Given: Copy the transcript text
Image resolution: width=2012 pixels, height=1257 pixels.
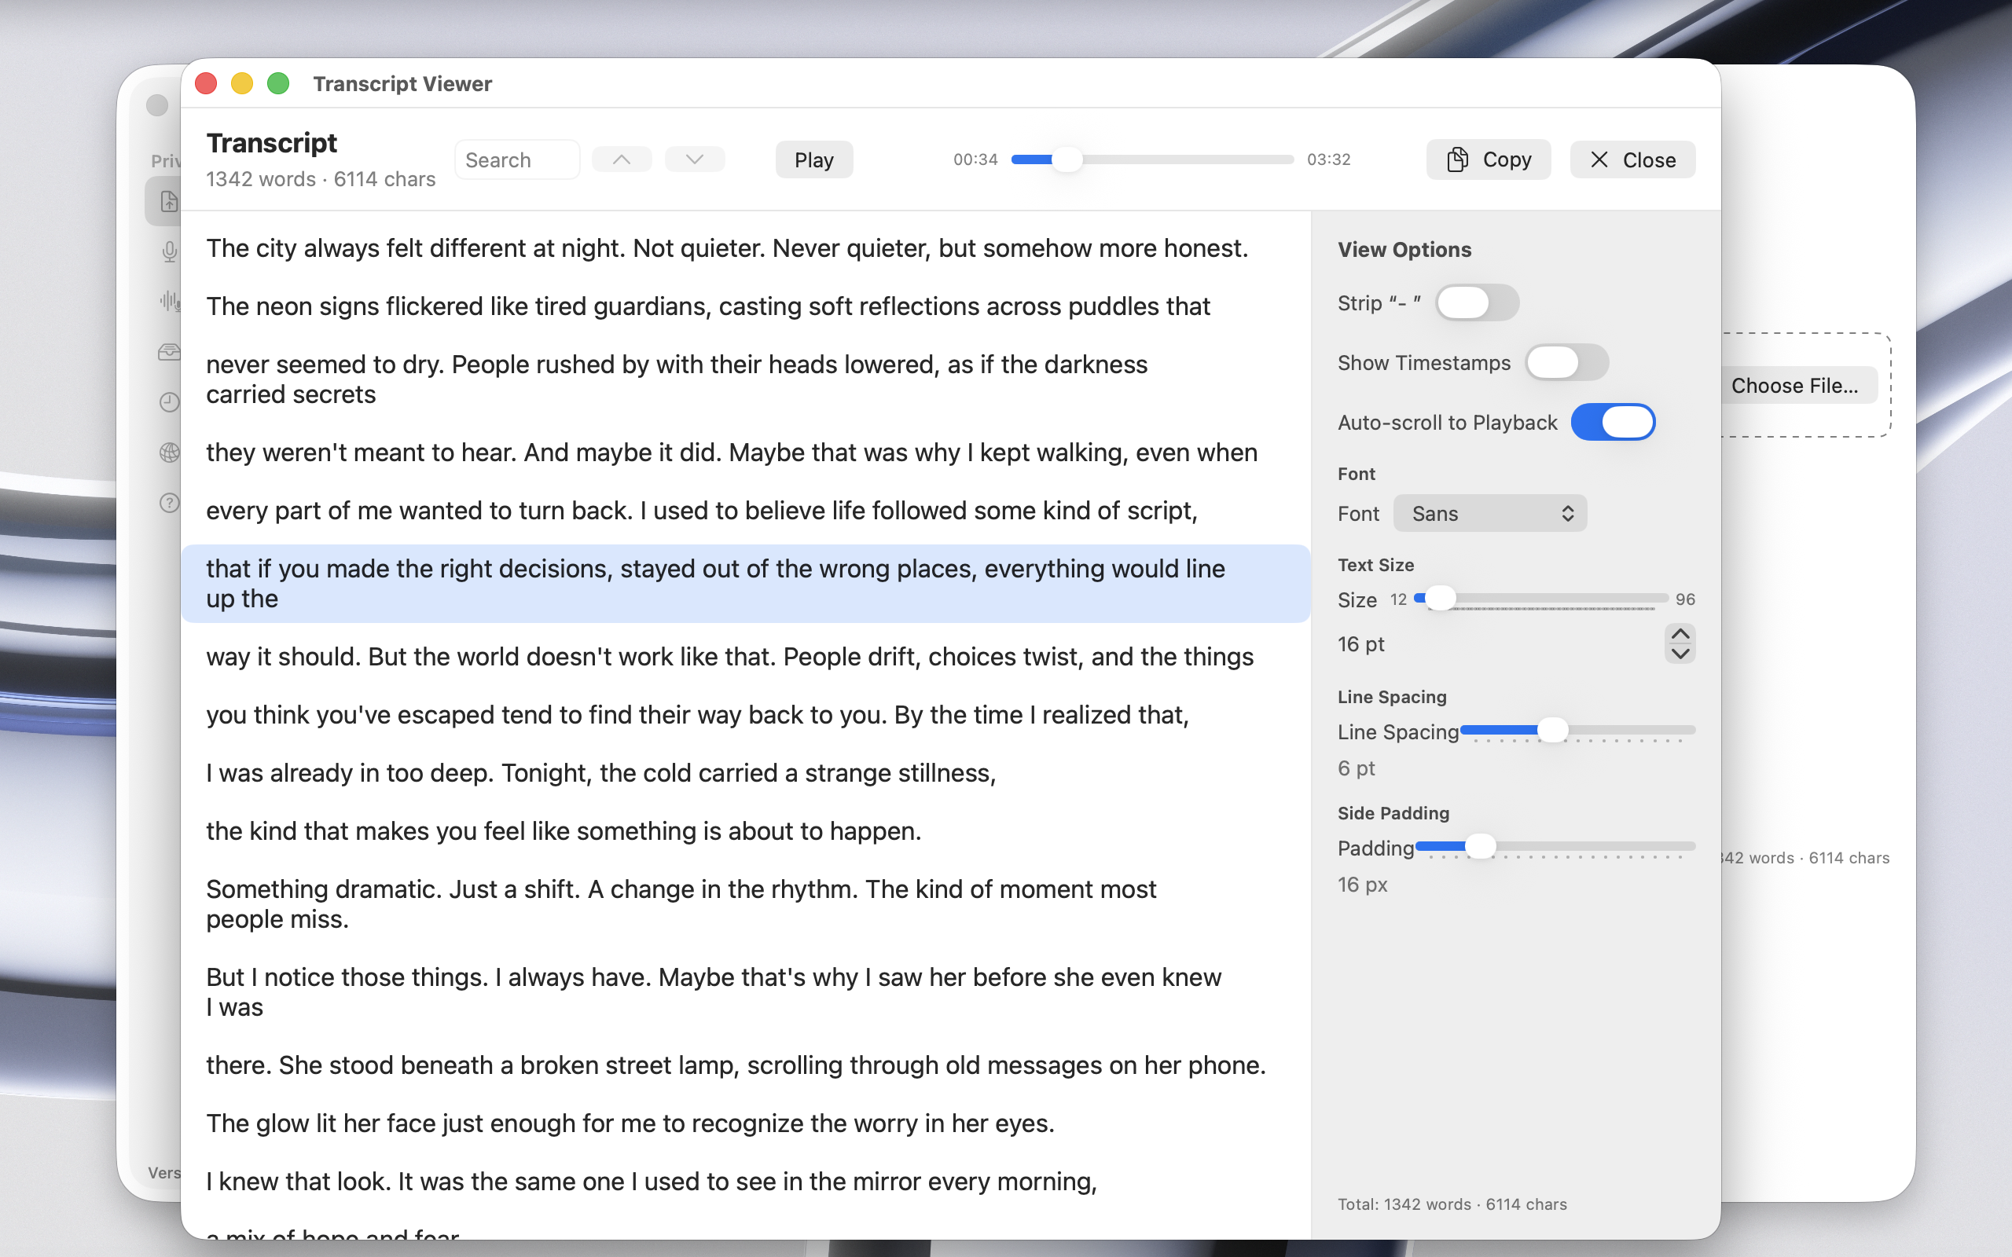Looking at the screenshot, I should [1489, 159].
